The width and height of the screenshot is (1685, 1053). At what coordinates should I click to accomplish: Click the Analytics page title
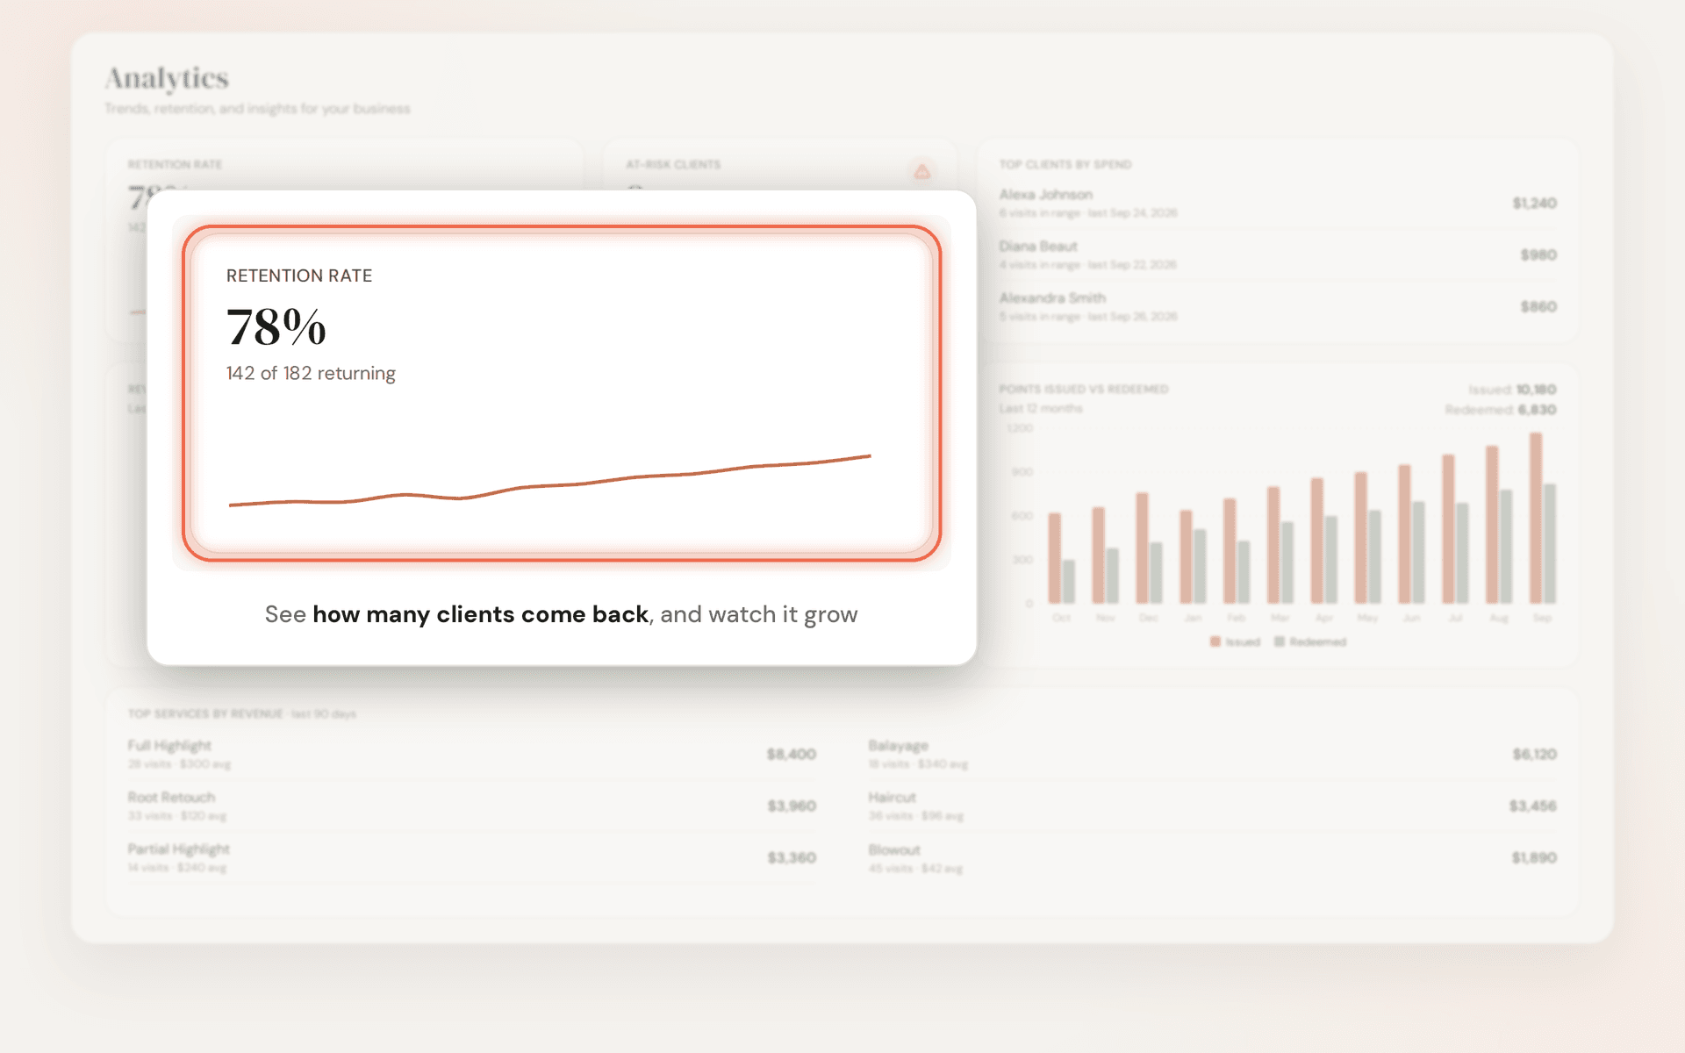click(x=167, y=78)
